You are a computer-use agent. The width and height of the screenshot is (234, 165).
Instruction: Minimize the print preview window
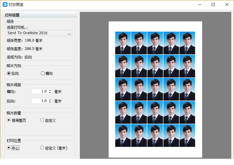[199, 4]
